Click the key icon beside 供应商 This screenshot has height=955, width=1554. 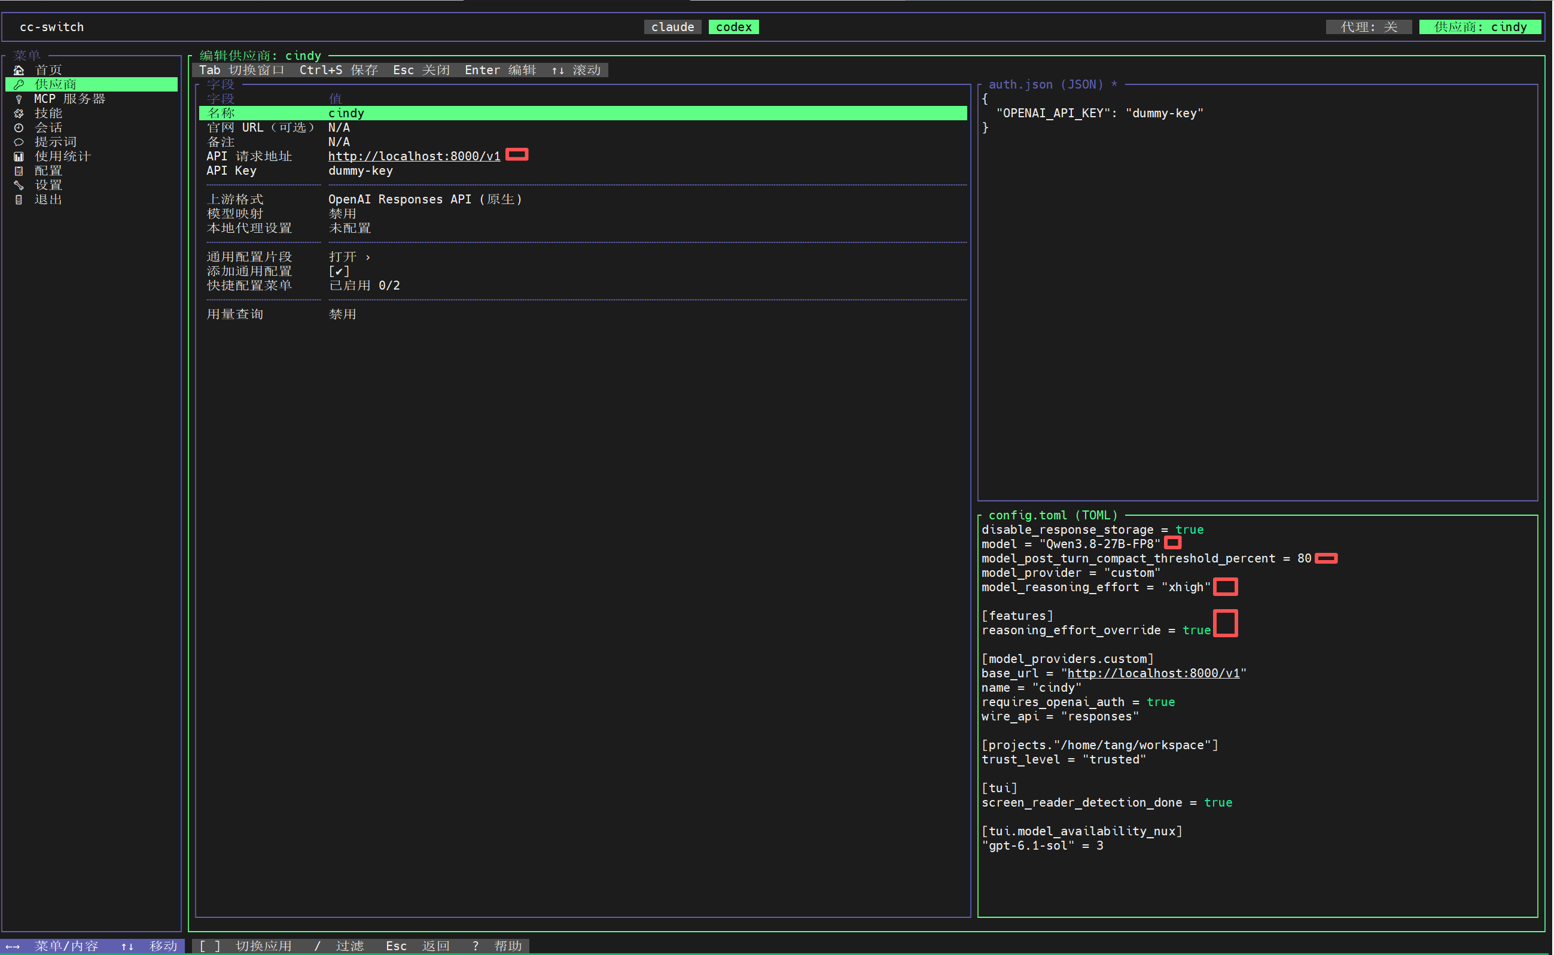(x=19, y=84)
